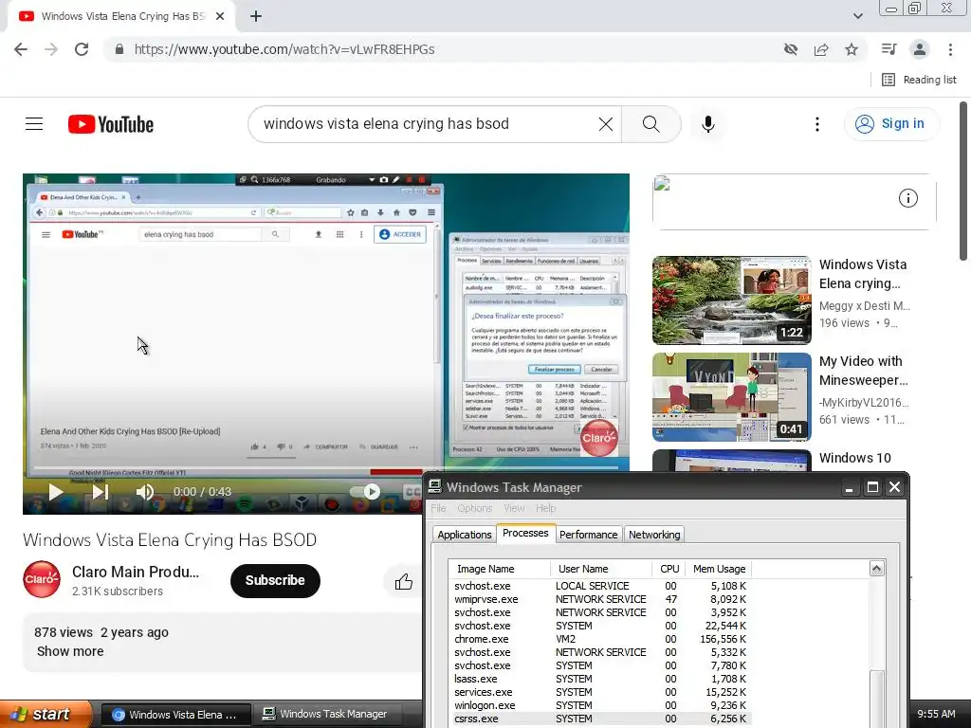Sort processes by CPU column
This screenshot has height=728, width=971.
pos(669,569)
